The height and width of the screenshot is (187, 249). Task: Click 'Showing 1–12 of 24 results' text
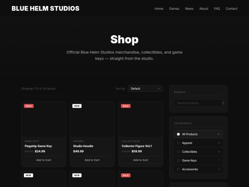pyautogui.click(x=38, y=89)
